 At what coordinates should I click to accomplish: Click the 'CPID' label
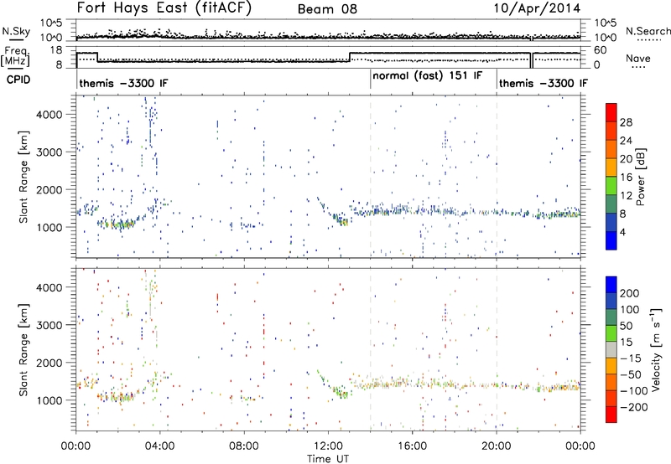(18, 80)
